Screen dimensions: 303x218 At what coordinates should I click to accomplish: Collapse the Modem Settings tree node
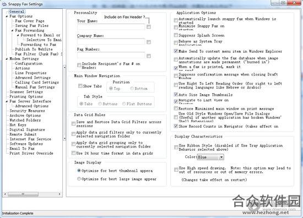tap(7, 59)
